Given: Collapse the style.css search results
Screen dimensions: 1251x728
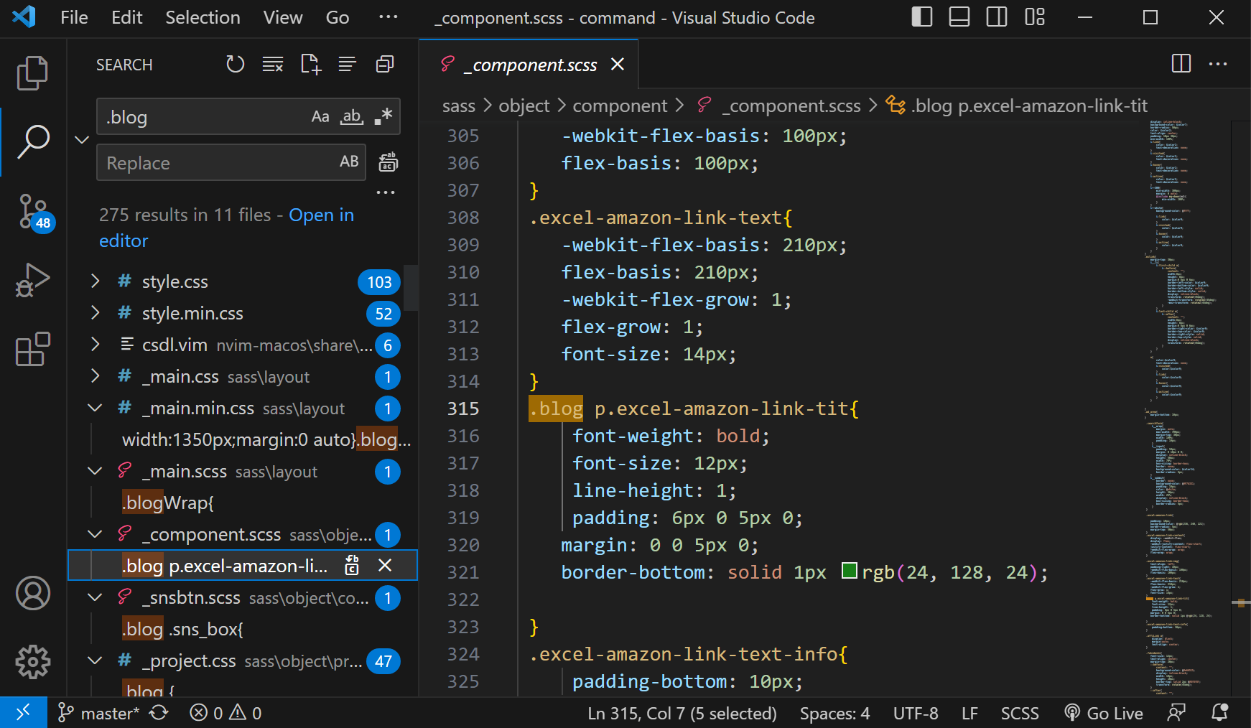Looking at the screenshot, I should click(96, 281).
